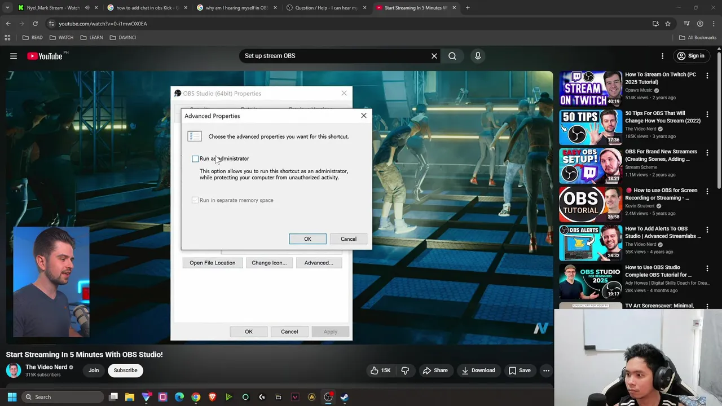Go to YouTube home via logo
Image resolution: width=722 pixels, height=406 pixels.
coord(45,56)
